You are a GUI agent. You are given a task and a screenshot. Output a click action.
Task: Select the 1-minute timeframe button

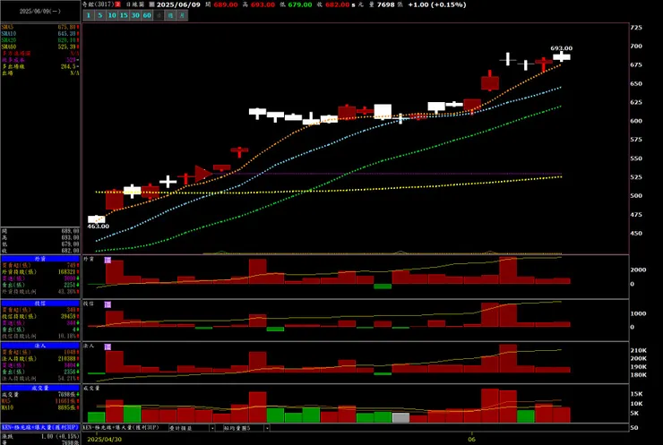tap(89, 15)
